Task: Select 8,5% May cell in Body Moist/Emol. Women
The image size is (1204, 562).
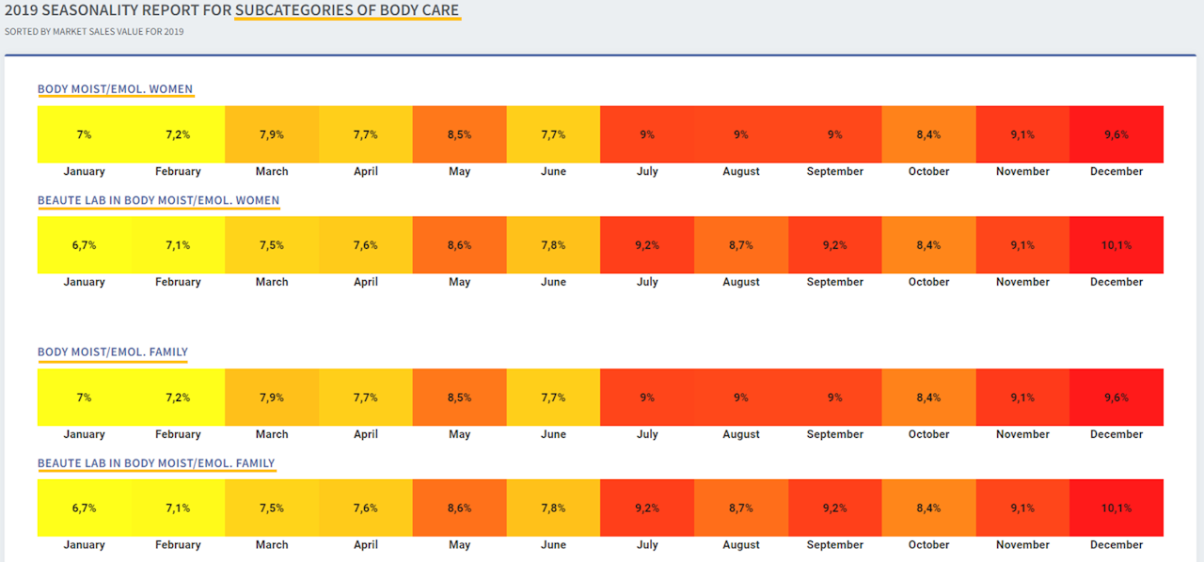Action: (x=459, y=134)
